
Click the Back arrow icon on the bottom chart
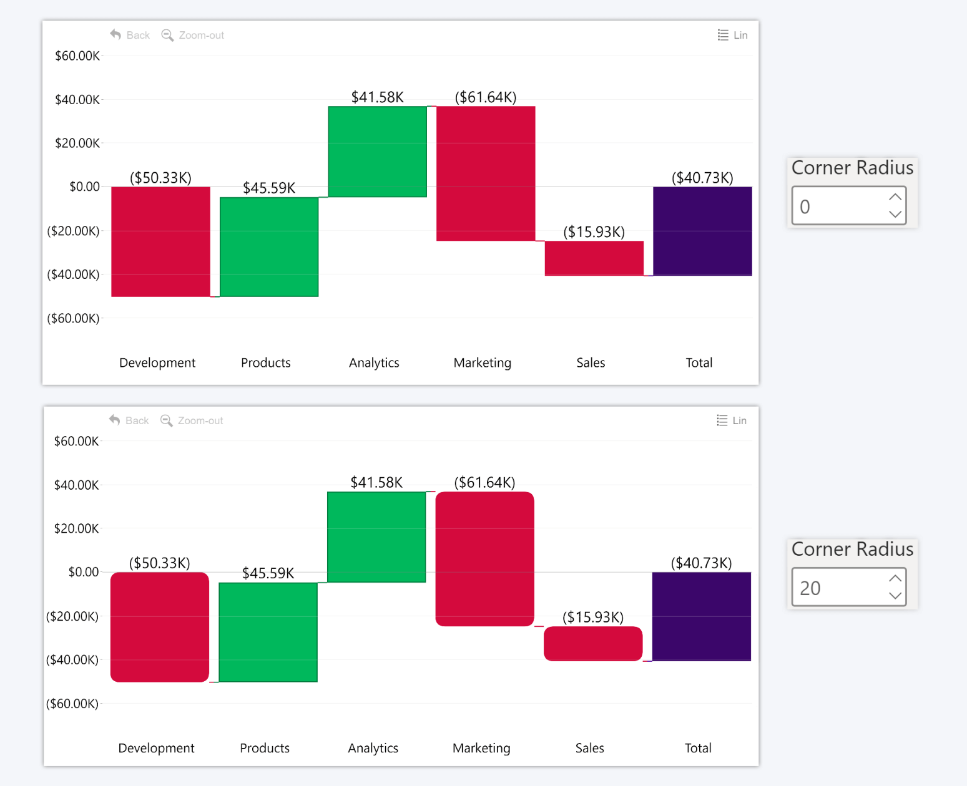(x=115, y=420)
